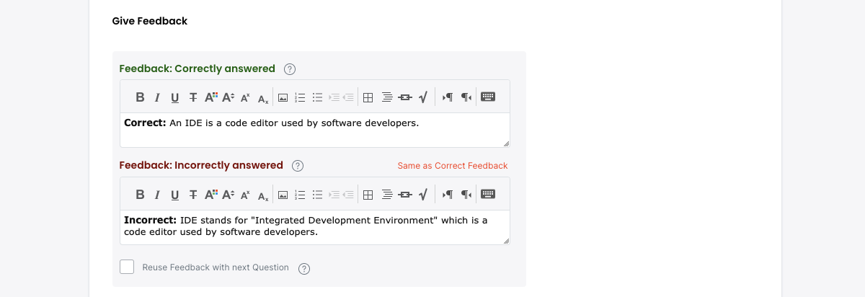Open font color picker in Correctly answered toolbar

tap(211, 97)
